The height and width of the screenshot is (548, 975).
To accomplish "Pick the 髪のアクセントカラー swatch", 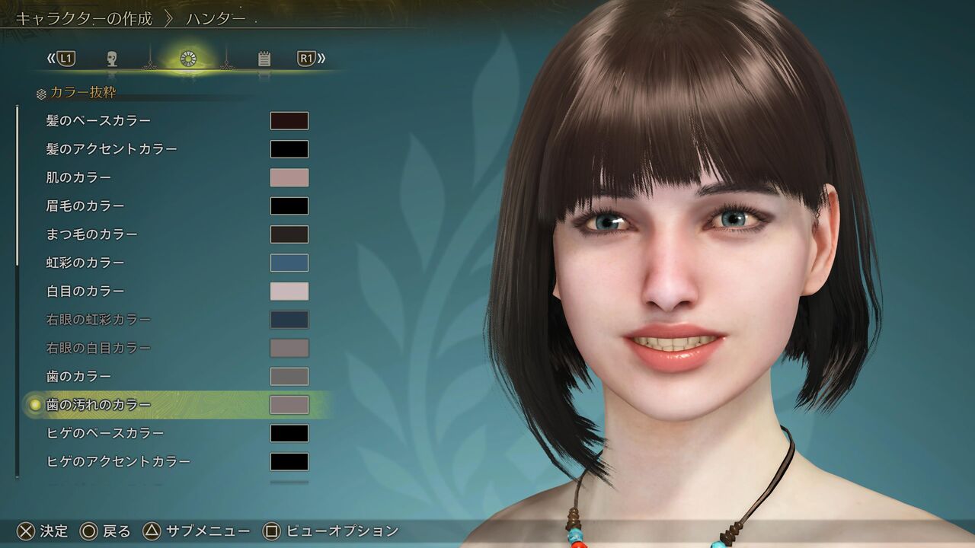I will (x=289, y=149).
